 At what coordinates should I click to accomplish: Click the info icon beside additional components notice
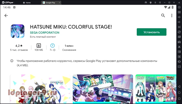[x=12, y=61]
